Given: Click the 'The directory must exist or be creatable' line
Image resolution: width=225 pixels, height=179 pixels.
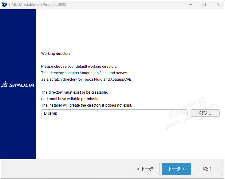Looking at the screenshot, I should tap(74, 92).
